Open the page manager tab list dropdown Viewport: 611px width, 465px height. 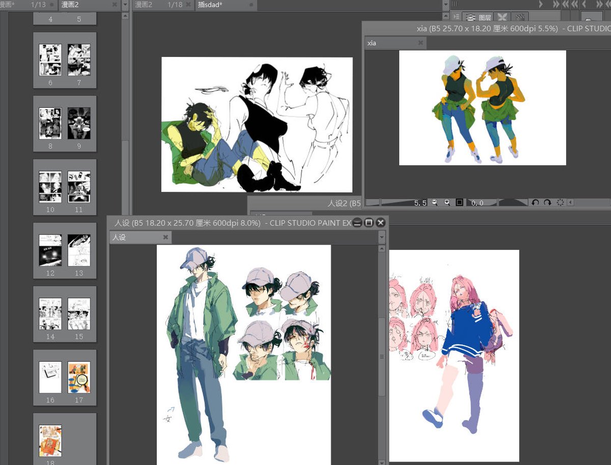(x=125, y=5)
